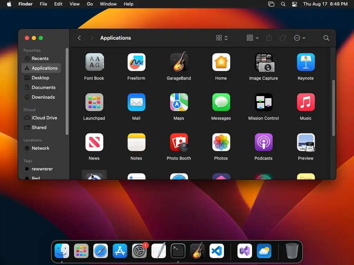The image size is (354, 265).
Task: Open the Edit menu
Action: click(x=58, y=4)
